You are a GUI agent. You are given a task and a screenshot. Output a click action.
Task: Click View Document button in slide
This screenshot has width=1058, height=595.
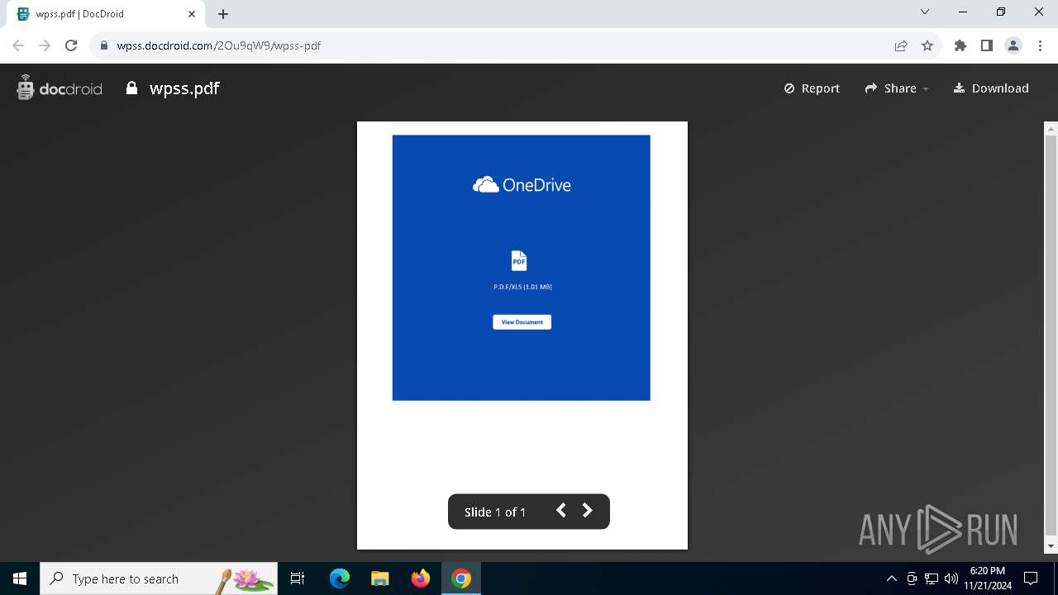pyautogui.click(x=522, y=322)
